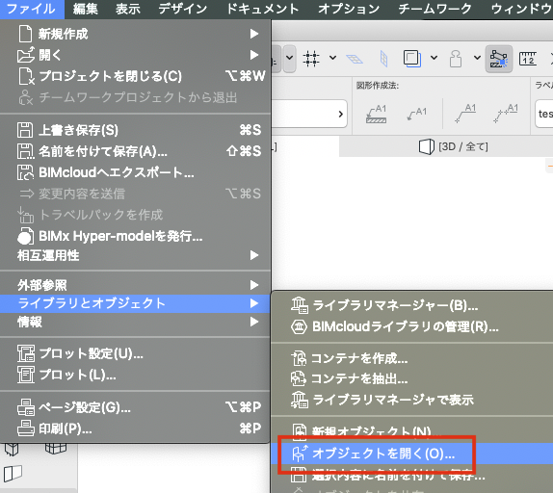Click the label text input field
Image resolution: width=553 pixels, height=493 pixels.
coord(543,114)
